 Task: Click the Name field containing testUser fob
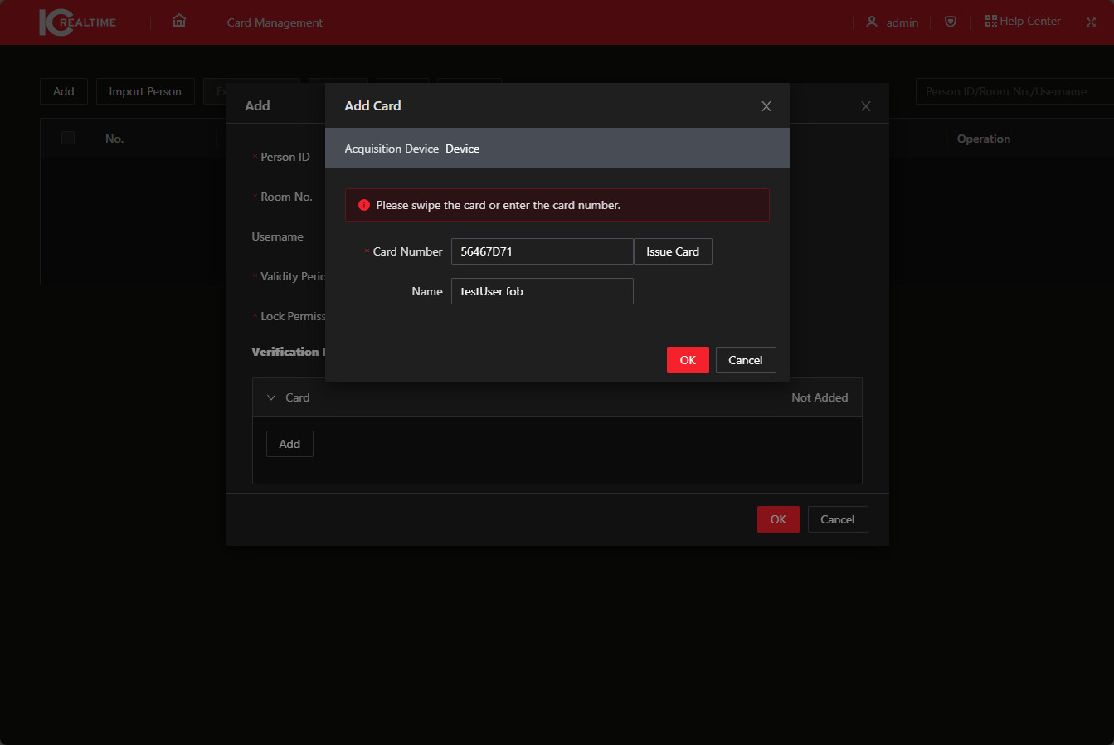[542, 291]
